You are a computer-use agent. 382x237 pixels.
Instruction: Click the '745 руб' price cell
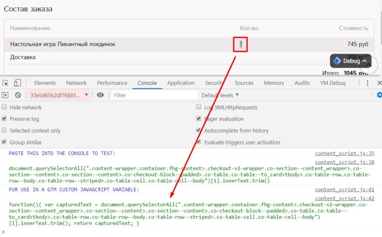[x=358, y=44]
